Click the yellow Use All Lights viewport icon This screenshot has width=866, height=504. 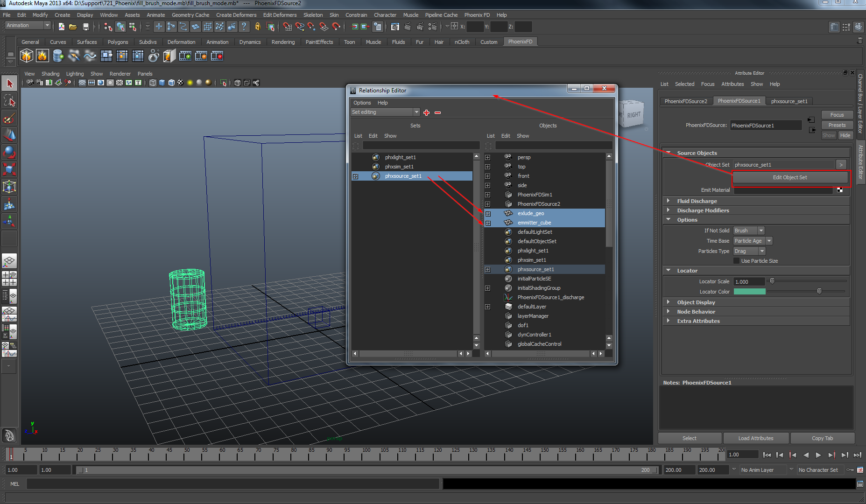(190, 83)
